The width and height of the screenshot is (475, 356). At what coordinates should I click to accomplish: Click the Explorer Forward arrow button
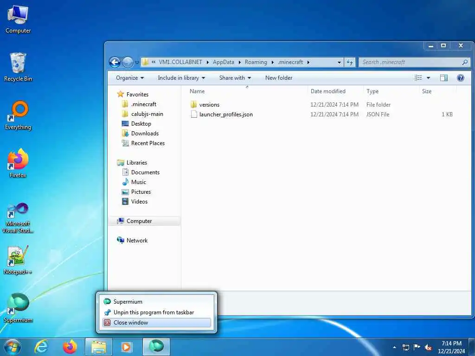[x=128, y=63]
